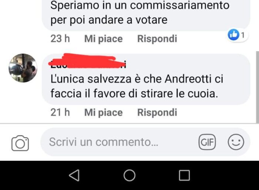Tap the Android home circle button
The height and width of the screenshot is (190, 259).
129,175
